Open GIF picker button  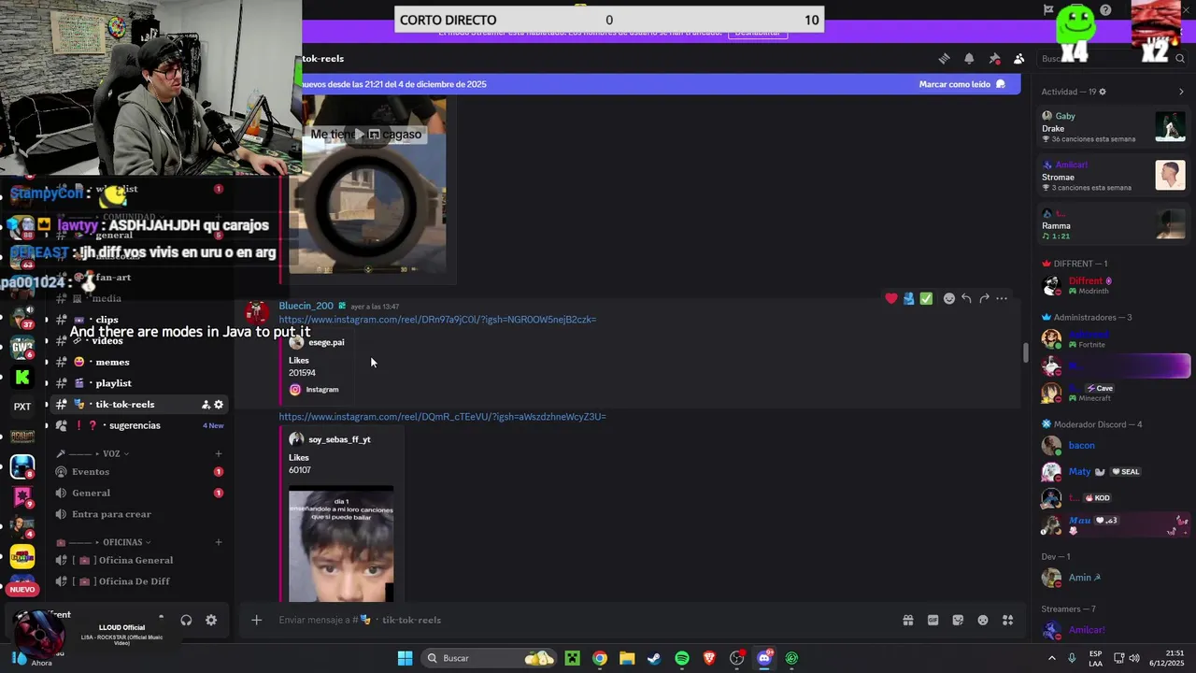(x=933, y=620)
